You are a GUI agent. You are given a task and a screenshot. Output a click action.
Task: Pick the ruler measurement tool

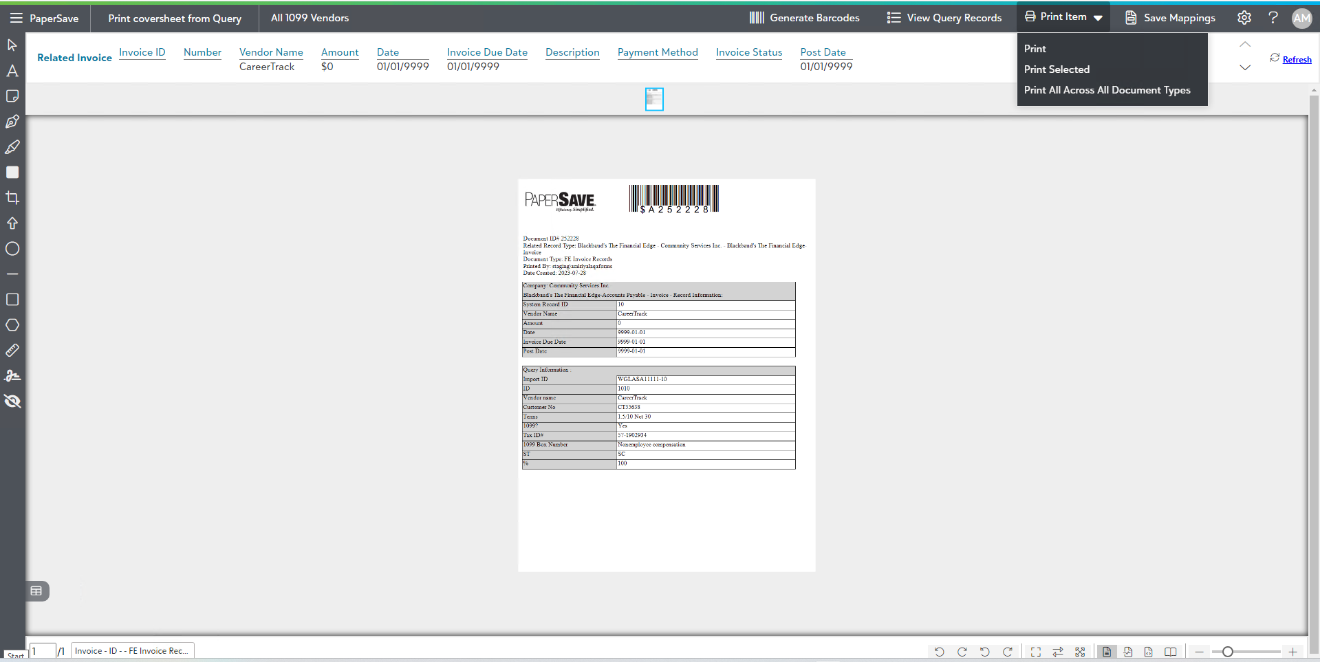(12, 351)
